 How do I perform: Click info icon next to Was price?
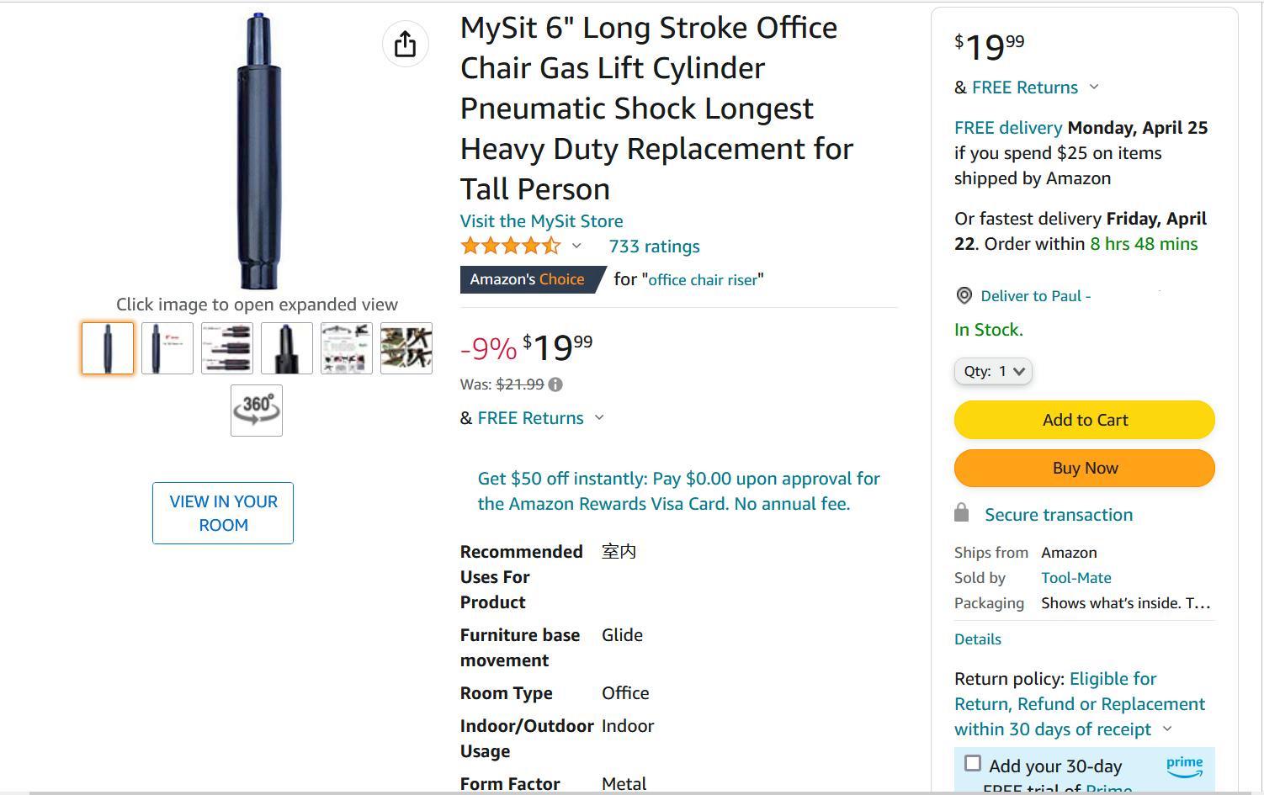pyautogui.click(x=555, y=384)
